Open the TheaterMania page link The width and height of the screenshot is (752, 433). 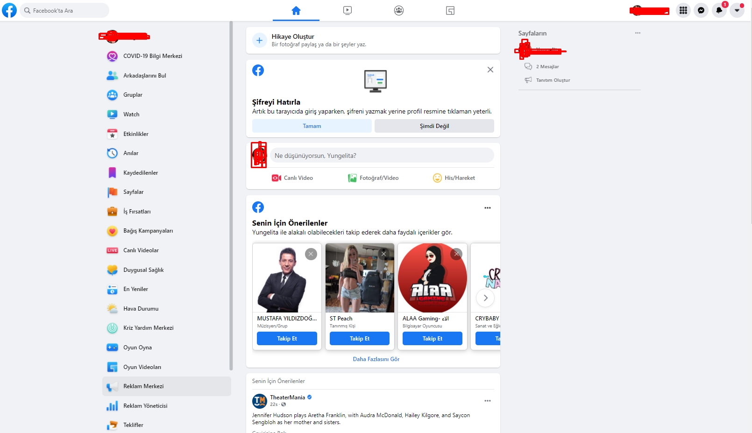tap(287, 398)
